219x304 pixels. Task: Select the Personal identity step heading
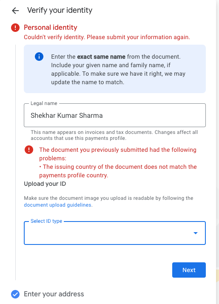[x=51, y=28]
